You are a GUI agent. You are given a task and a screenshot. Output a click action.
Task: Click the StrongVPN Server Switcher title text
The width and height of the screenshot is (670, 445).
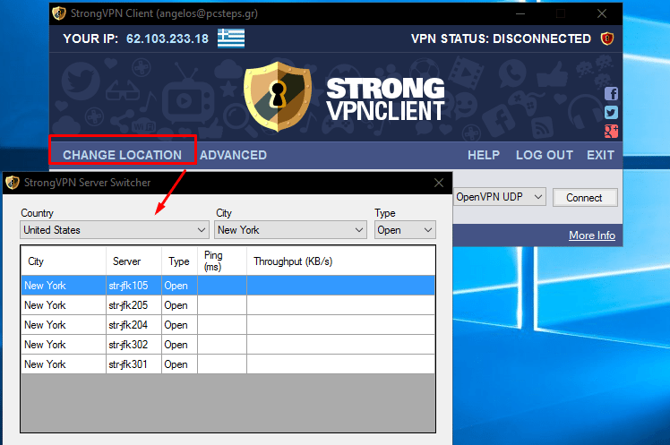coord(87,183)
